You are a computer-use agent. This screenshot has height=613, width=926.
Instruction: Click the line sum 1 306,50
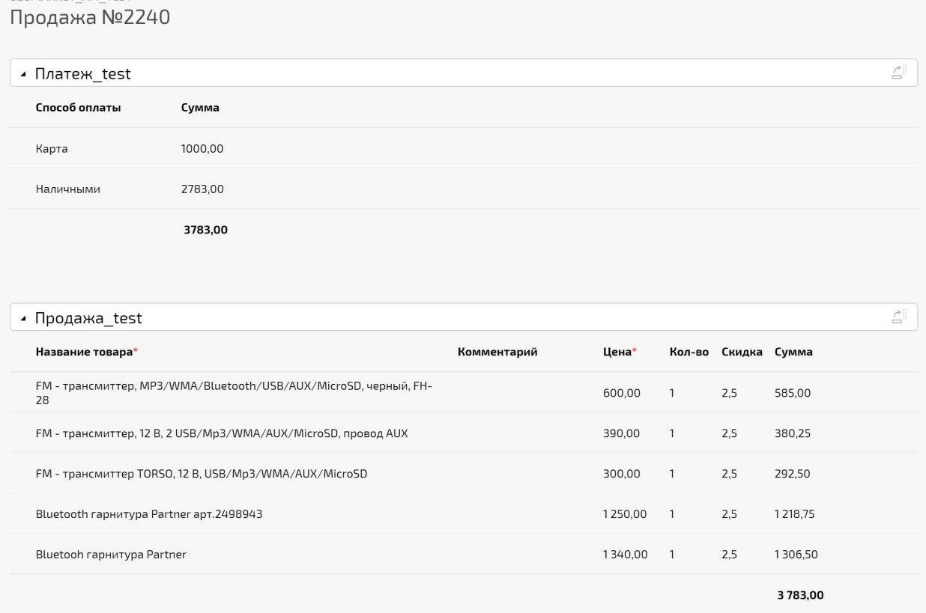[x=796, y=555]
